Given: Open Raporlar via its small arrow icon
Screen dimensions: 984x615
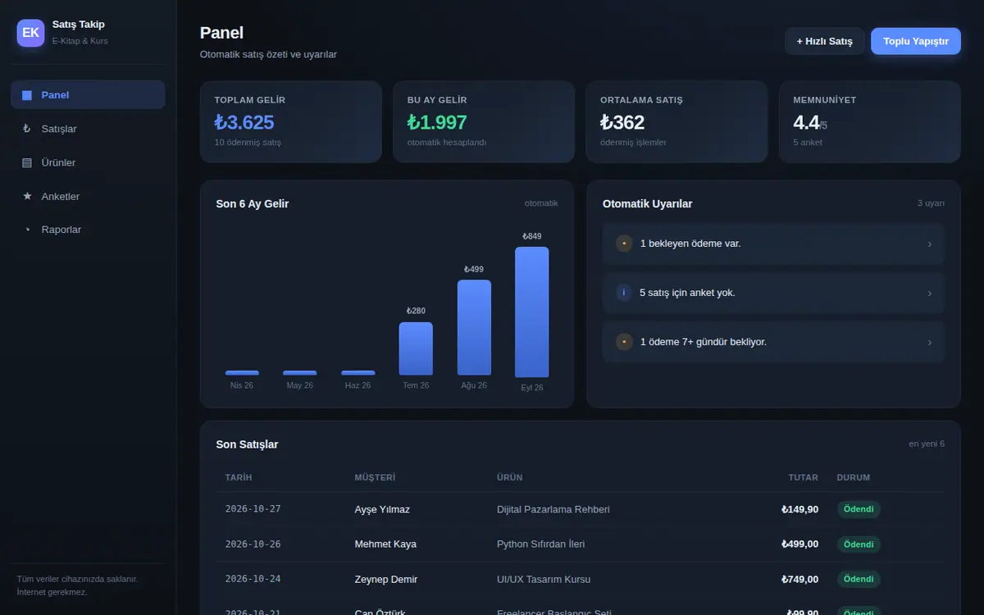Looking at the screenshot, I should [27, 230].
